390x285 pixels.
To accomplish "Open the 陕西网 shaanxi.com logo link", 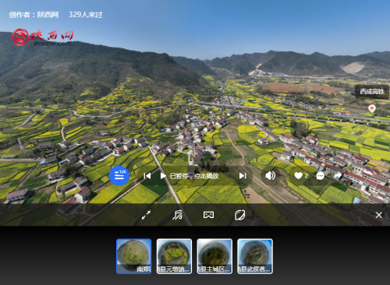I will (42, 37).
